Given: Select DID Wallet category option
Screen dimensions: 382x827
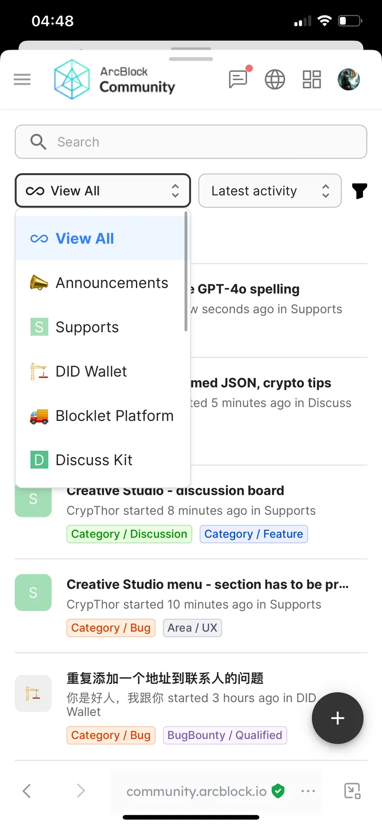Looking at the screenshot, I should [100, 372].
